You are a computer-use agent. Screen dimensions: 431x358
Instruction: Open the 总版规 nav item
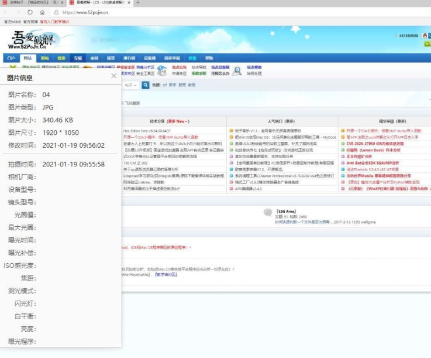[x=150, y=58]
